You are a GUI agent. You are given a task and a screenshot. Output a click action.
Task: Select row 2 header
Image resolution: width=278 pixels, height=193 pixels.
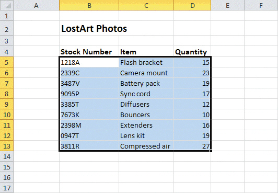coord(7,28)
